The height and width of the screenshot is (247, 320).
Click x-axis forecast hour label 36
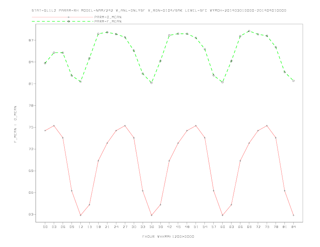coord(152,227)
